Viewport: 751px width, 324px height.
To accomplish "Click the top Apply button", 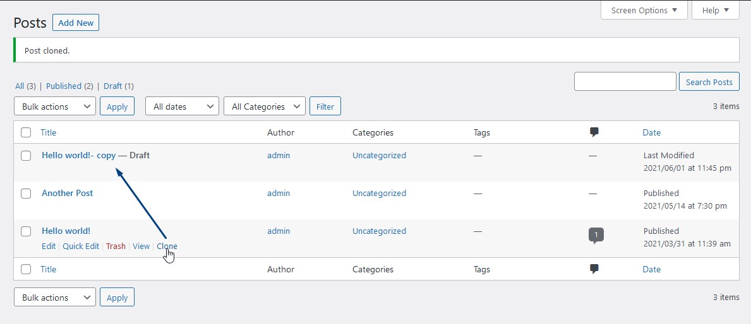I will pos(117,107).
